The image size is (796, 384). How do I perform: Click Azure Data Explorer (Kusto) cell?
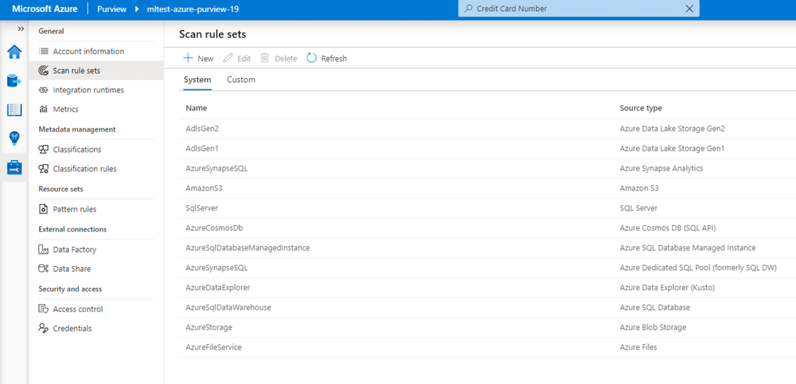point(667,287)
